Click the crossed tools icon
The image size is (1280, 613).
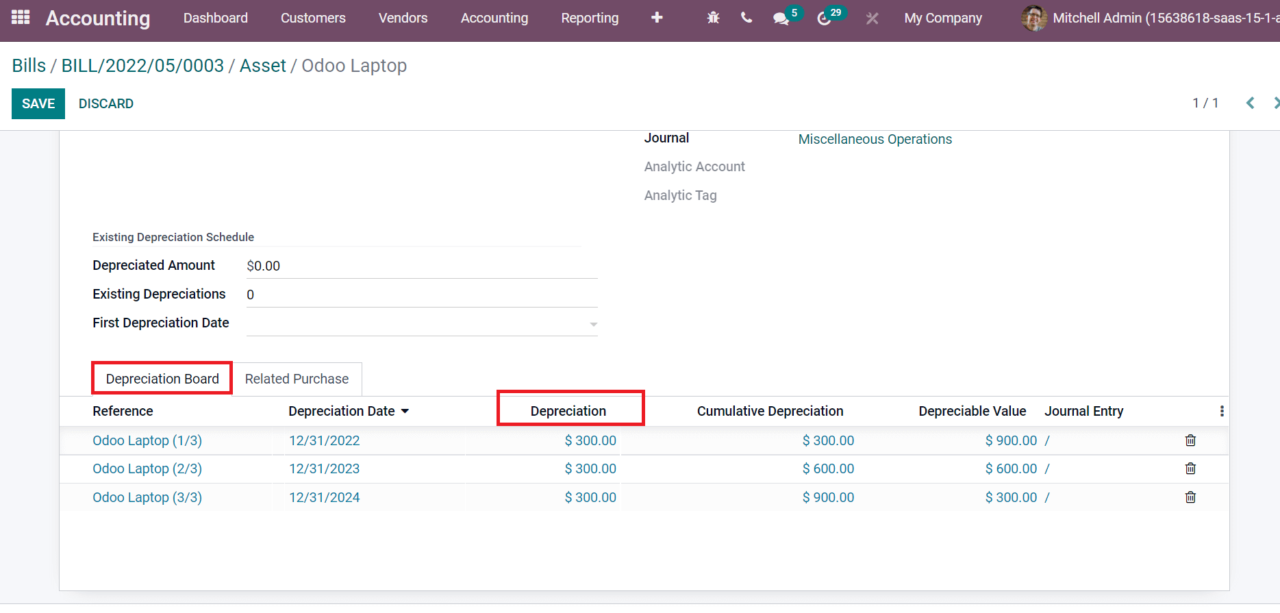[872, 18]
